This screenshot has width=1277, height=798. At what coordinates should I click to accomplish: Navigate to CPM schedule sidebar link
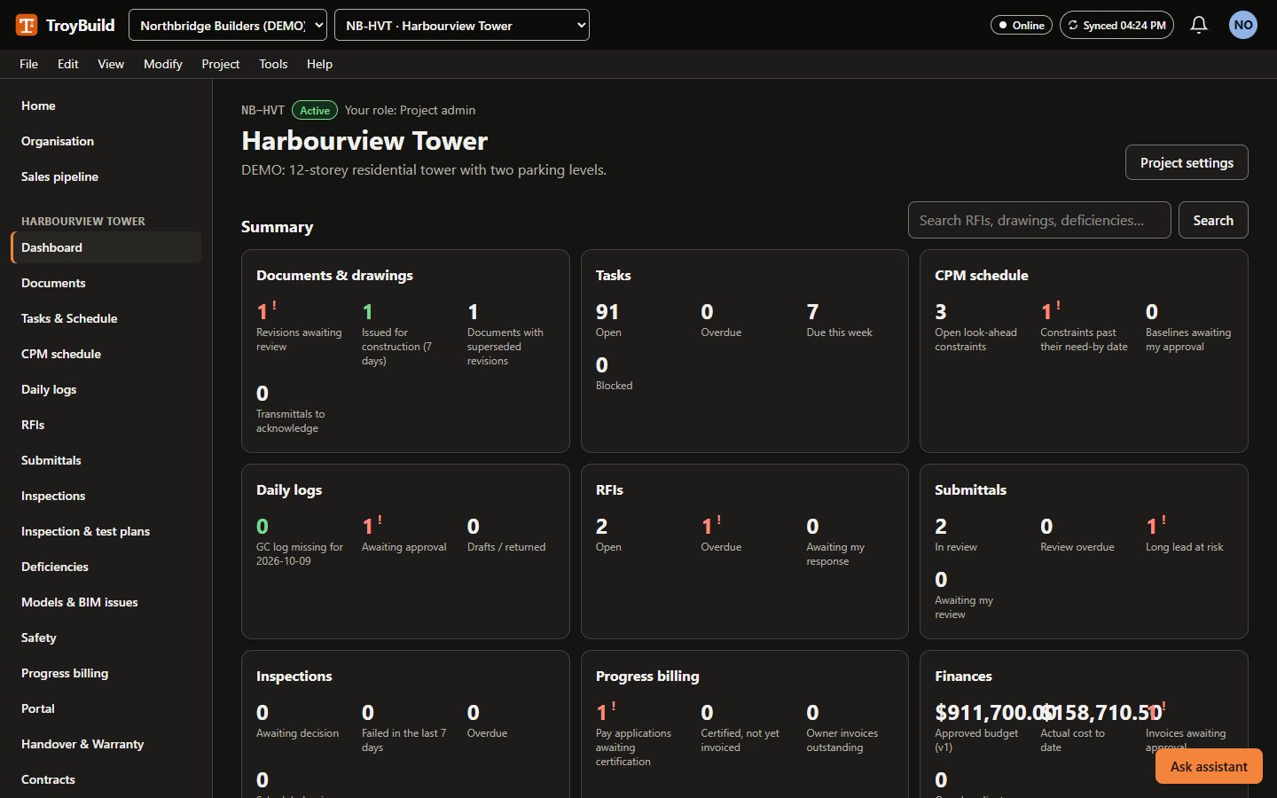click(x=106, y=354)
